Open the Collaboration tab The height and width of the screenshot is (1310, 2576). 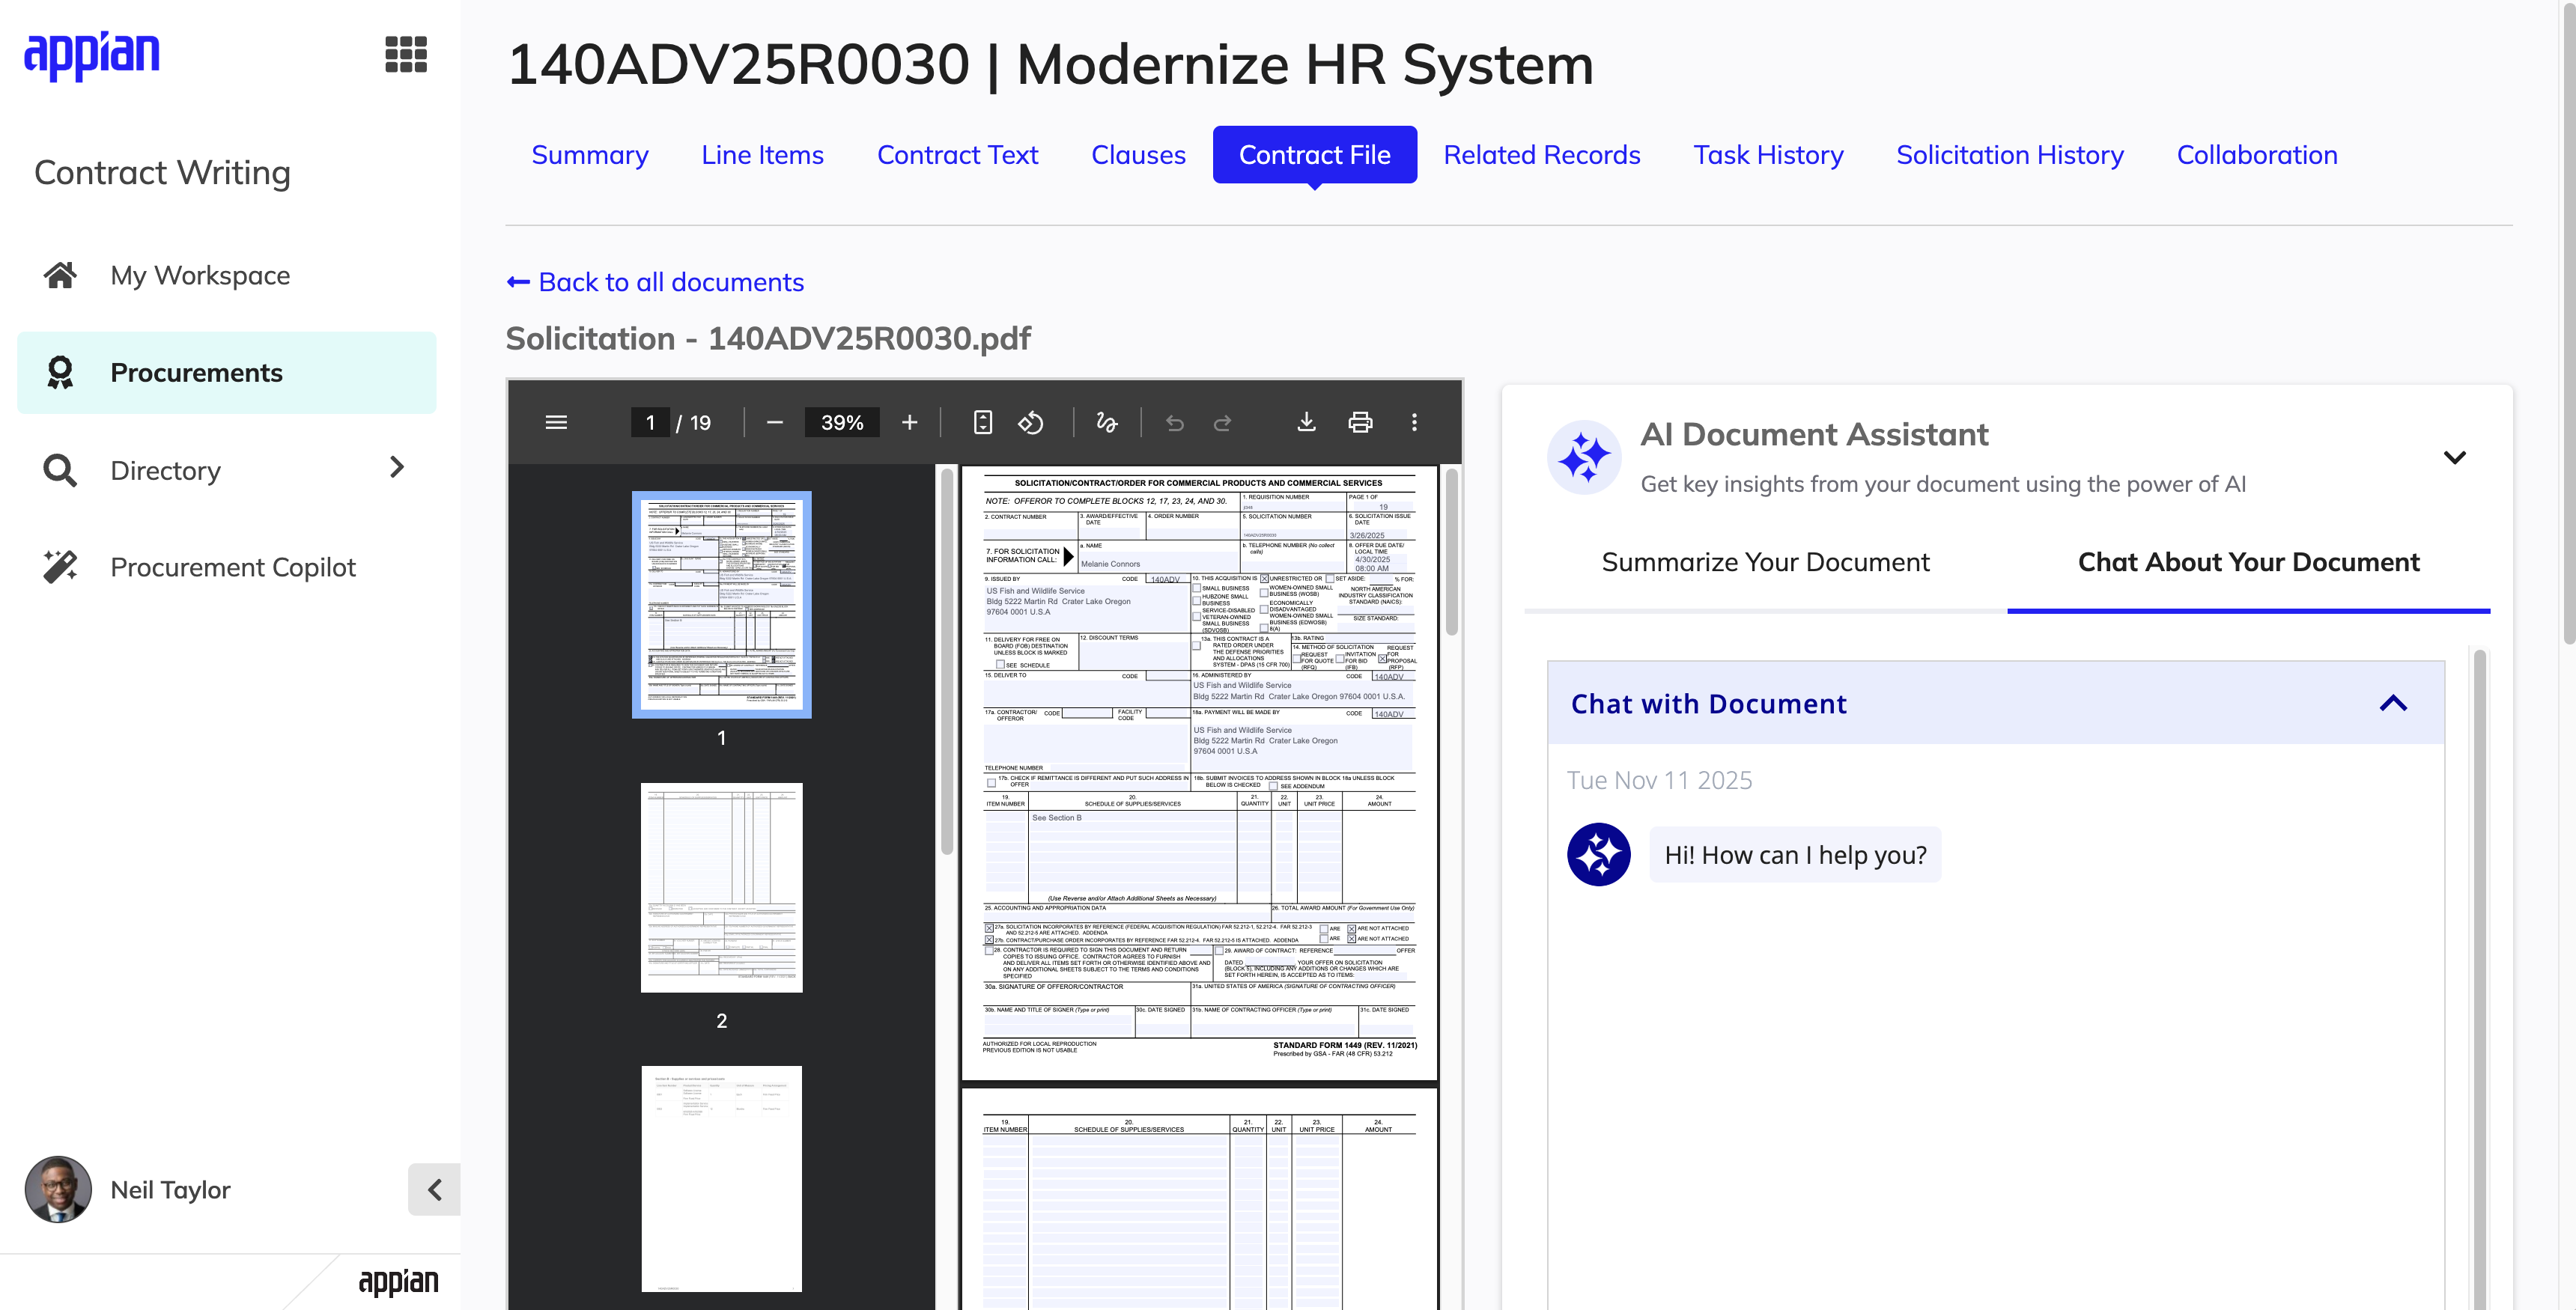pyautogui.click(x=2257, y=155)
